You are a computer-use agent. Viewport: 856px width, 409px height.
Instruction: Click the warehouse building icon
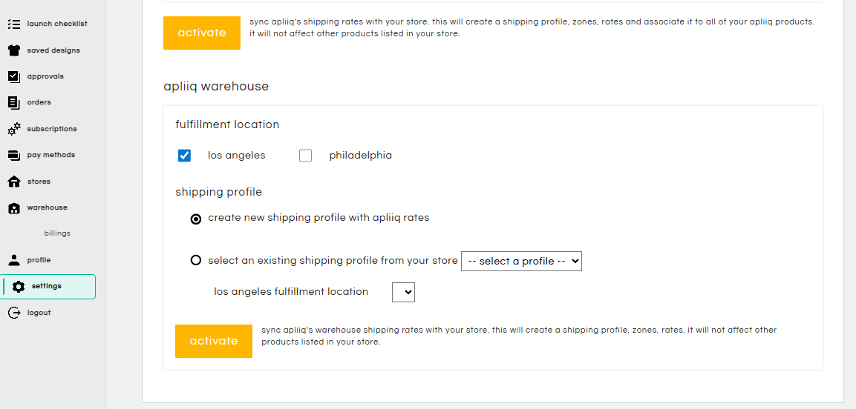point(13,208)
